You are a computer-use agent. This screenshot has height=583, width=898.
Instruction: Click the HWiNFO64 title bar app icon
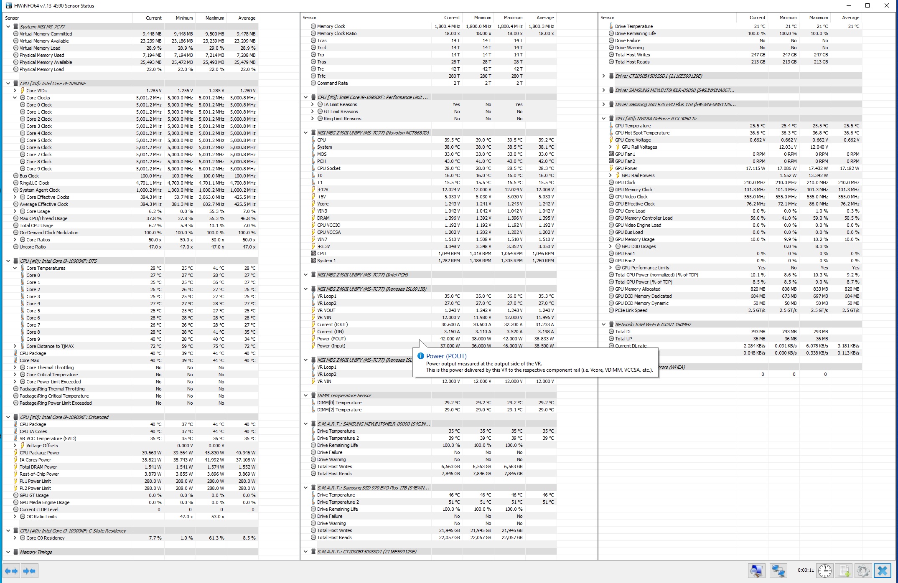click(x=8, y=6)
